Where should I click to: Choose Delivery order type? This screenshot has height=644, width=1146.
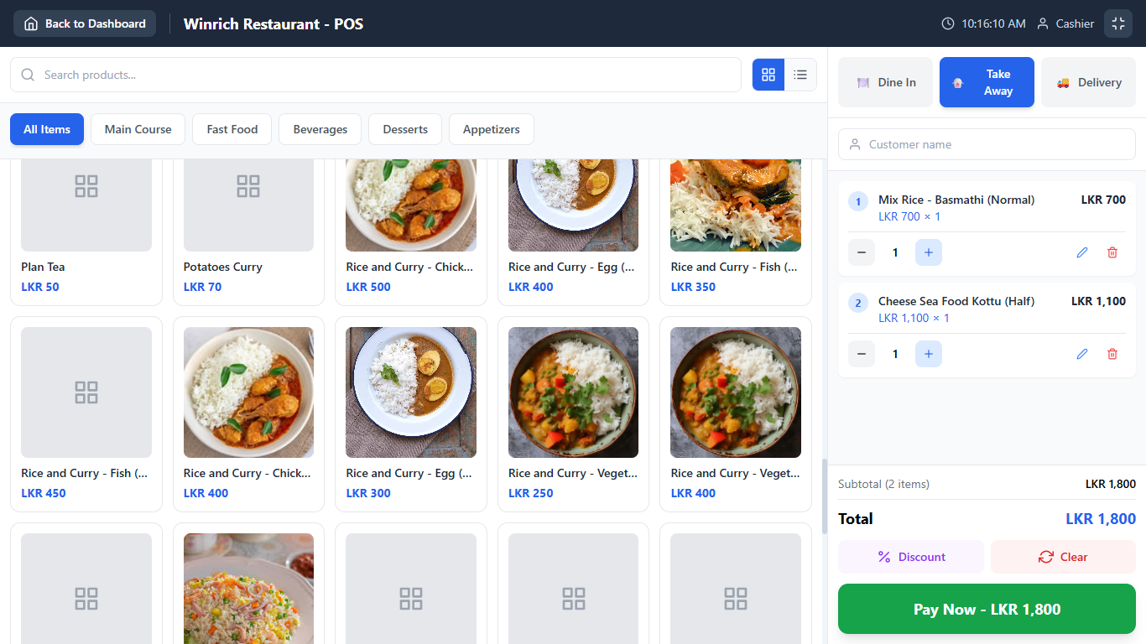click(1088, 82)
